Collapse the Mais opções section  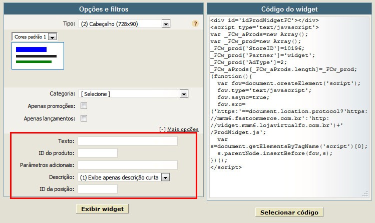179,129
